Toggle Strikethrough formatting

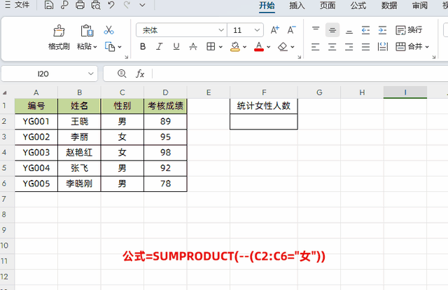pyautogui.click(x=193, y=47)
